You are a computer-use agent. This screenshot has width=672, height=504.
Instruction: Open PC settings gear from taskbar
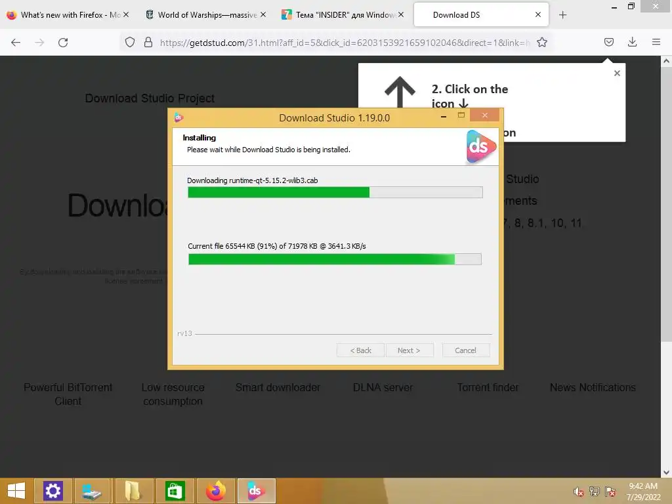pos(52,491)
